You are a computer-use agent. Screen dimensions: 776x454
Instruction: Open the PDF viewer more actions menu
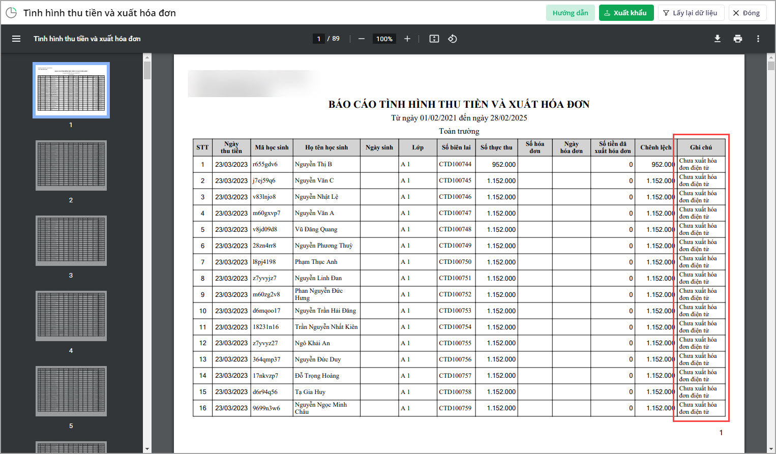point(758,39)
